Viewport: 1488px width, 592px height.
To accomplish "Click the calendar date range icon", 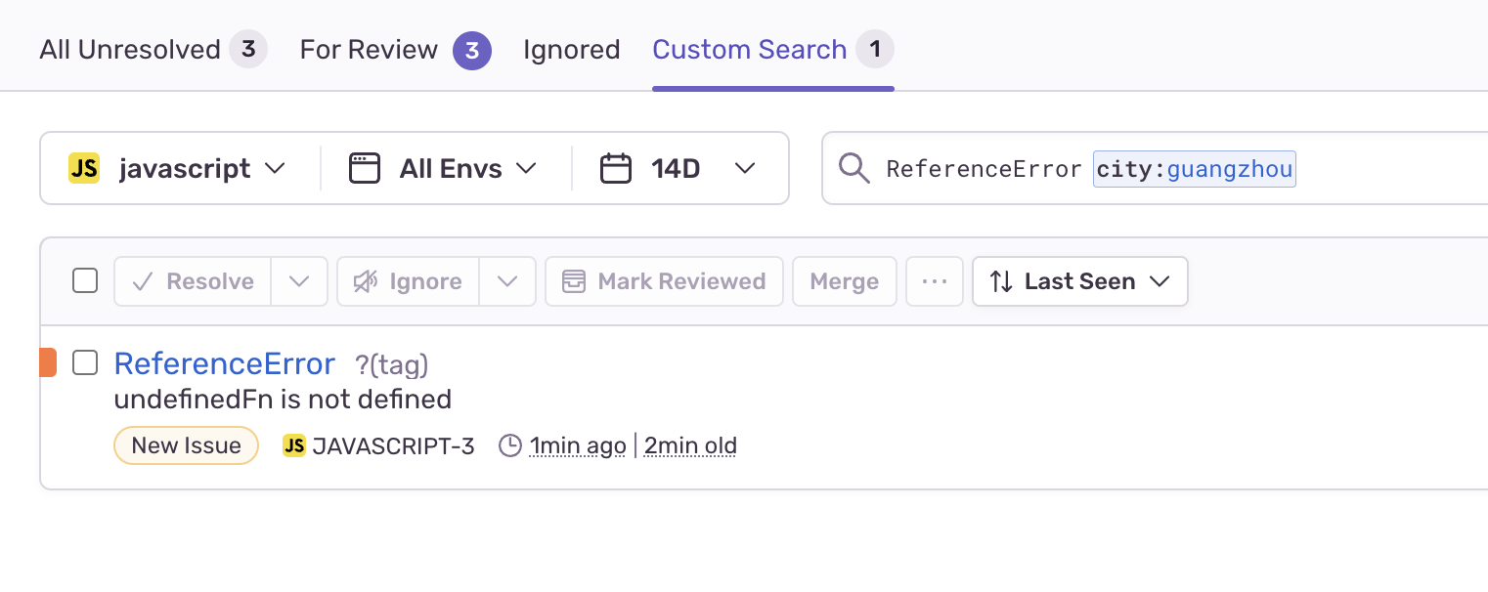I will pos(616,168).
